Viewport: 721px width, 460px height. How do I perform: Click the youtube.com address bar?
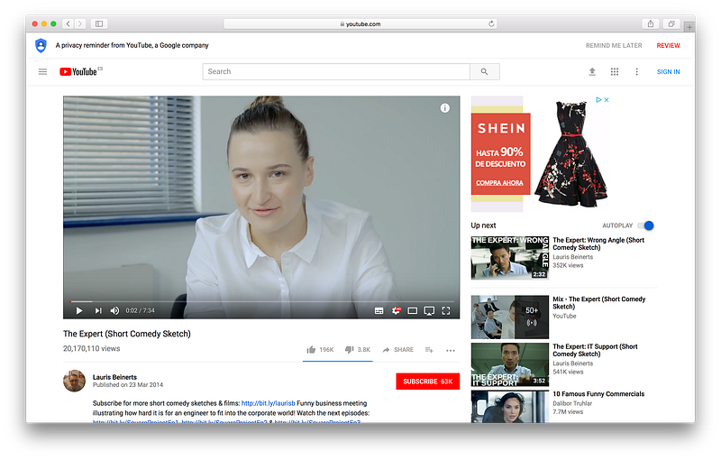360,24
